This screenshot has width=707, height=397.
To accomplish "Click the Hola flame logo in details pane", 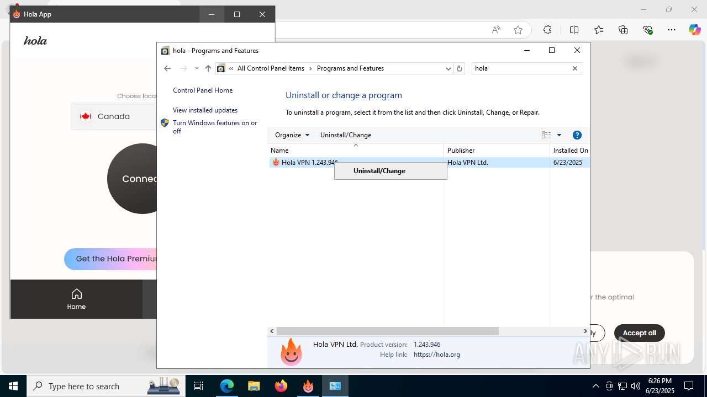I will pyautogui.click(x=291, y=351).
